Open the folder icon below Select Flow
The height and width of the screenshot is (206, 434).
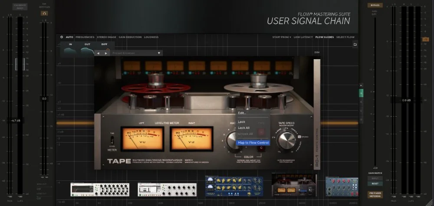pyautogui.click(x=355, y=44)
